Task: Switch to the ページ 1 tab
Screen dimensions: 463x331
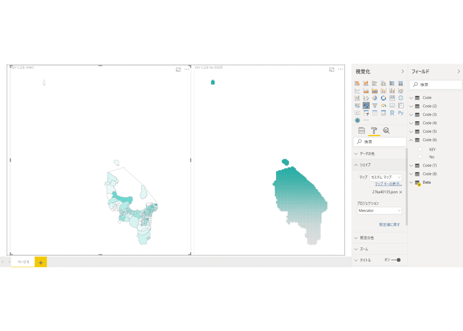Action: tap(23, 262)
